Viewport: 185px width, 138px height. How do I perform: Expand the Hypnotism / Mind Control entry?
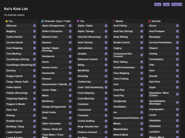pos(177,94)
